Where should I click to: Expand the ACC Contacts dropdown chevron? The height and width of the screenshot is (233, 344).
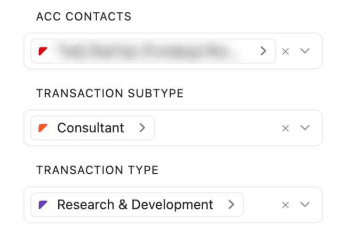tap(305, 51)
